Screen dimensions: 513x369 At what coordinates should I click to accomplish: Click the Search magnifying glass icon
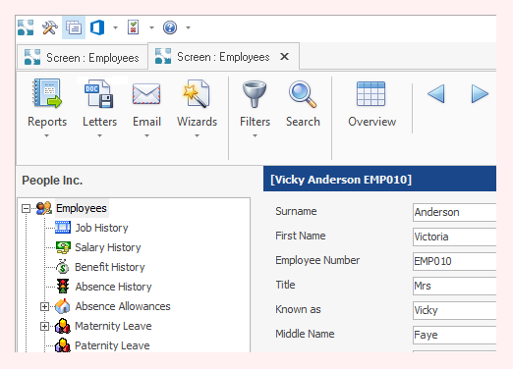pos(303,94)
